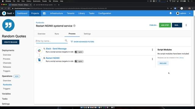Click the admin user avatar icon
Image resolution: width=195 pixels, height=109 pixels.
178,13
